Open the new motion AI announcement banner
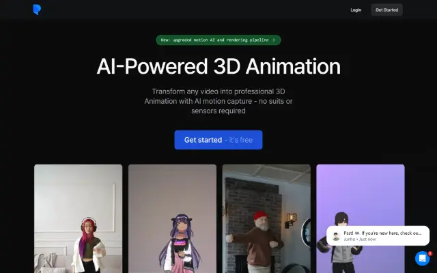437x273 pixels. click(x=218, y=40)
